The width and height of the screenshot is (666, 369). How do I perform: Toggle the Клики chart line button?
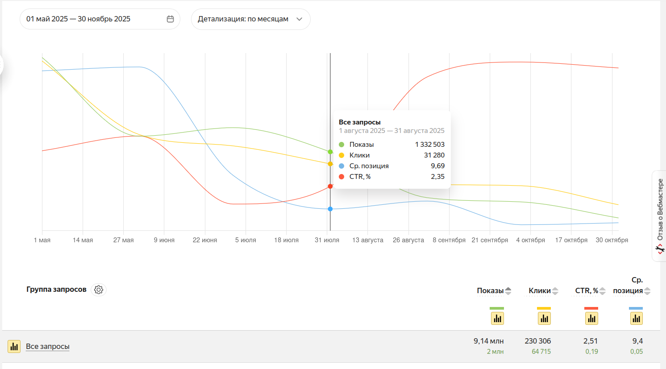click(x=544, y=318)
